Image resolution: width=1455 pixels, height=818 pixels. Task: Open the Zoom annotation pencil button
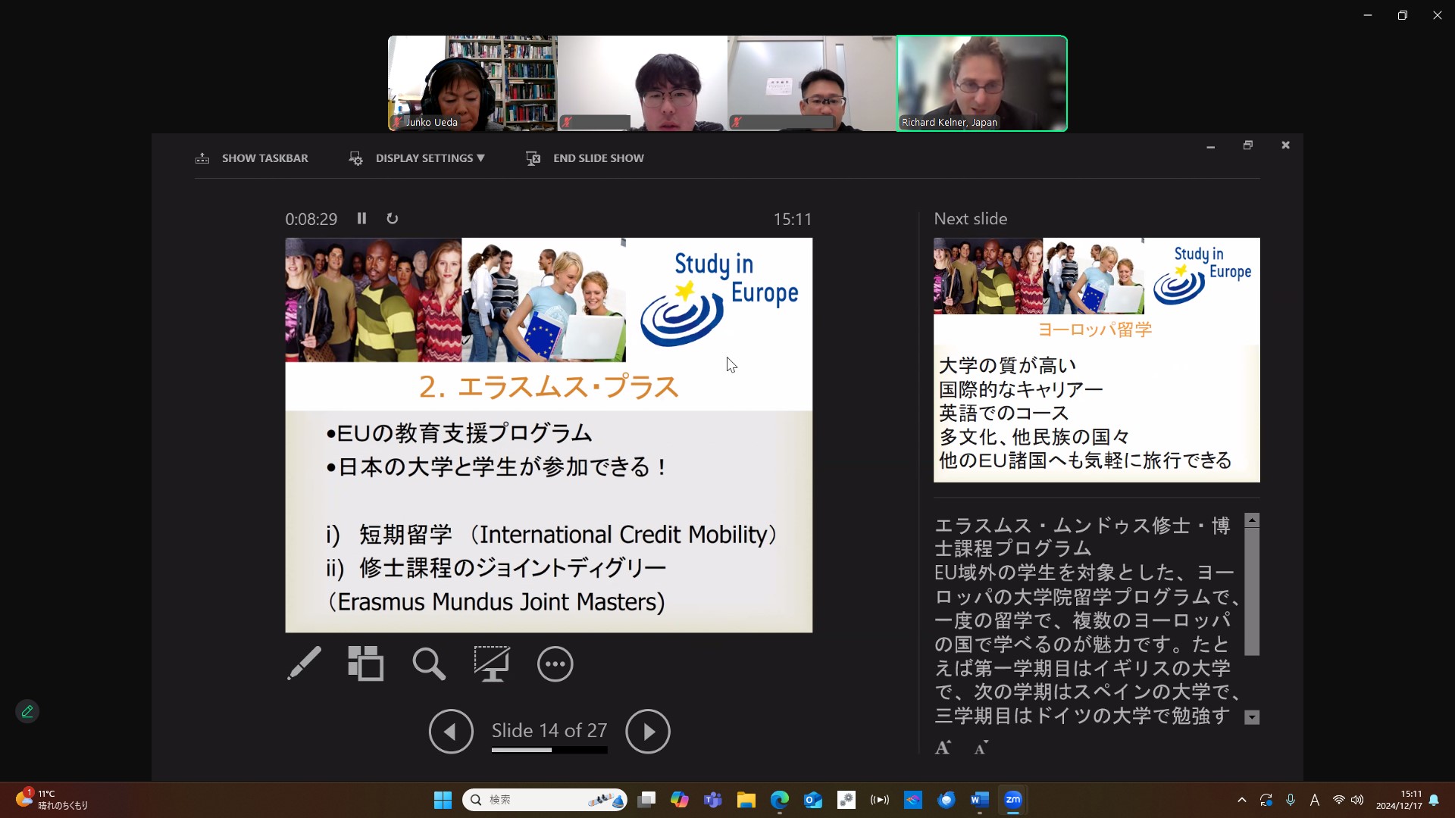click(27, 711)
